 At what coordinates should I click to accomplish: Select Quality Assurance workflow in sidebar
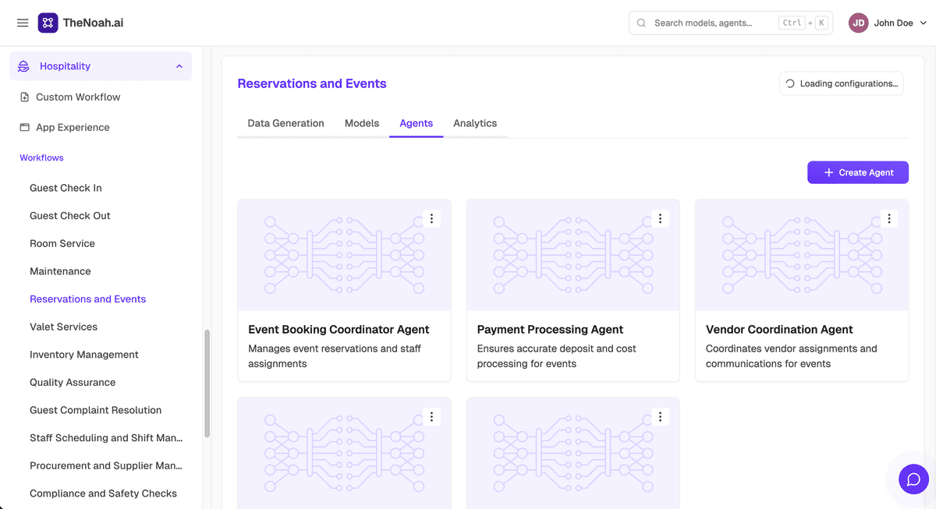[73, 382]
